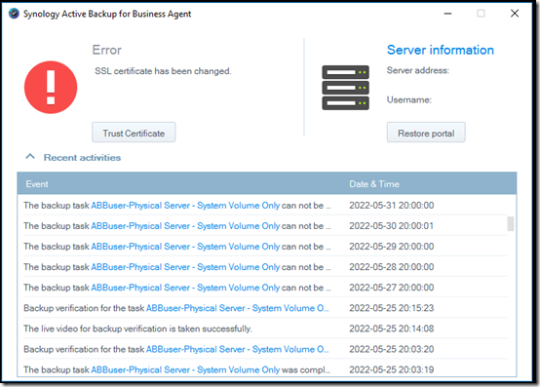Image resolution: width=540 pixels, height=387 pixels.
Task: Click the Error heading
Action: (x=107, y=51)
